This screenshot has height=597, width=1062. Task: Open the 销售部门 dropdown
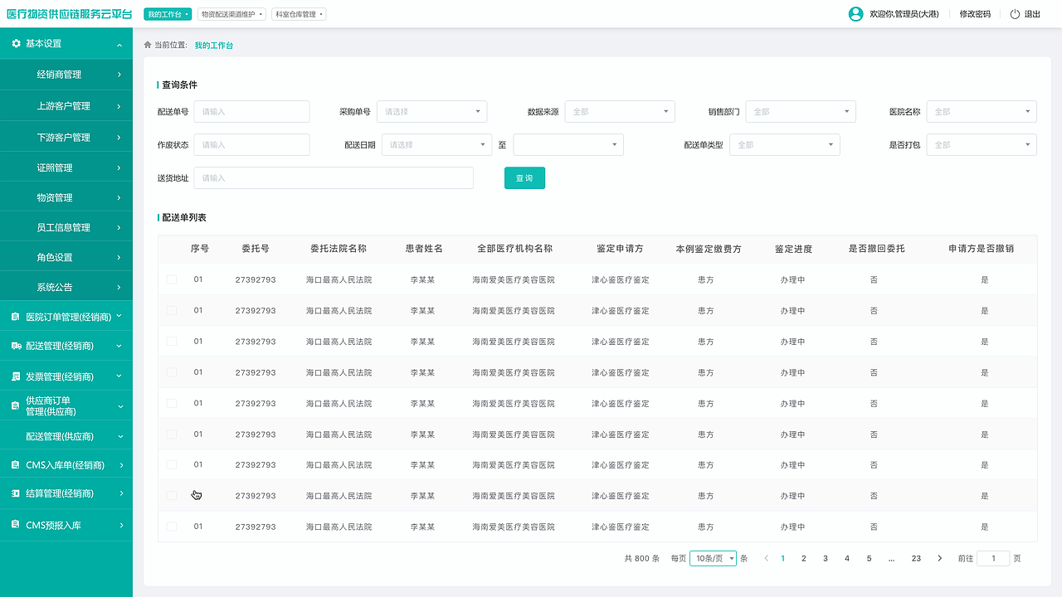point(801,111)
